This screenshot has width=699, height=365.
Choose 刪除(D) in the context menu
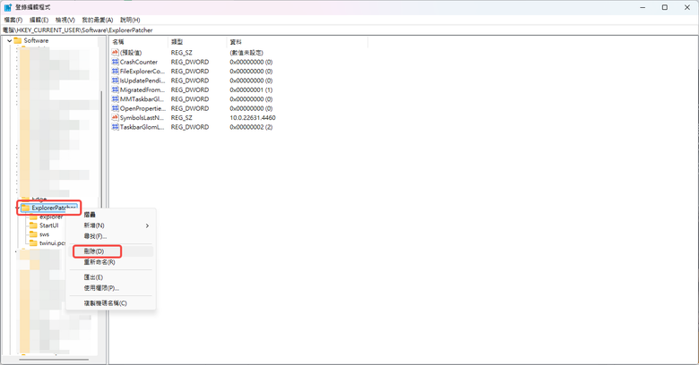click(x=110, y=251)
